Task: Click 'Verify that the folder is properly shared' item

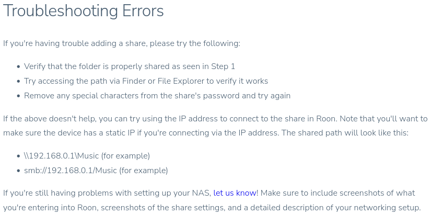Action: pos(130,66)
